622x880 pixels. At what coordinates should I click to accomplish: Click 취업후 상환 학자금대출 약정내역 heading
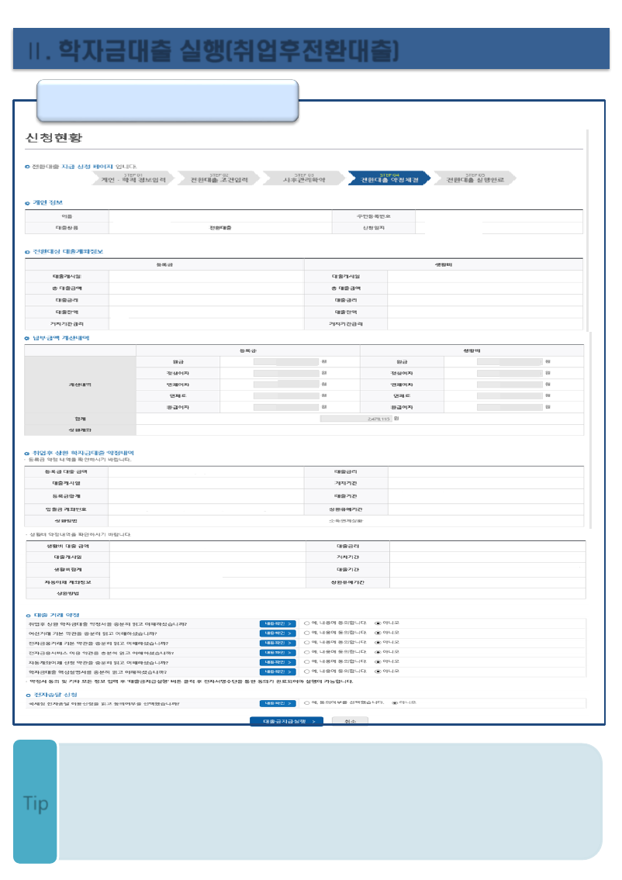coord(83,453)
